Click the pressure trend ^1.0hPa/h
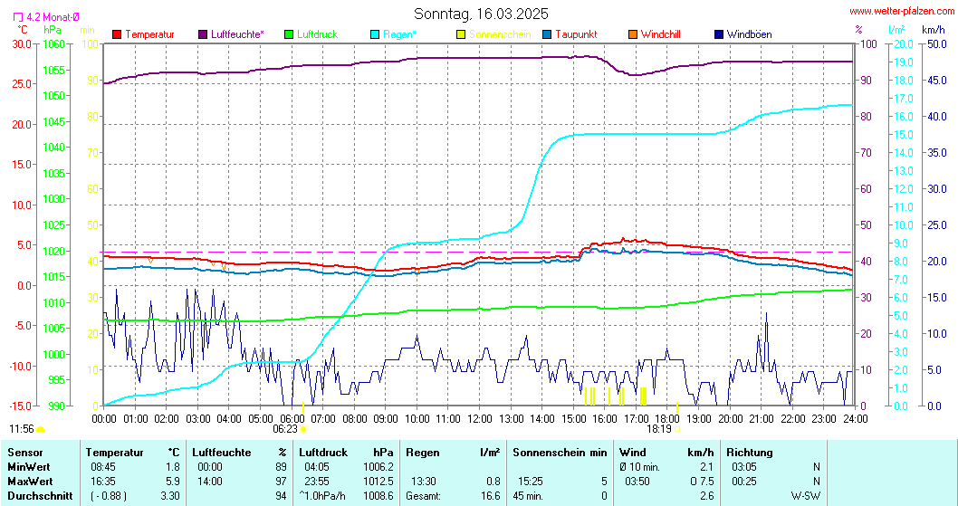The width and height of the screenshot is (958, 506). (x=322, y=496)
